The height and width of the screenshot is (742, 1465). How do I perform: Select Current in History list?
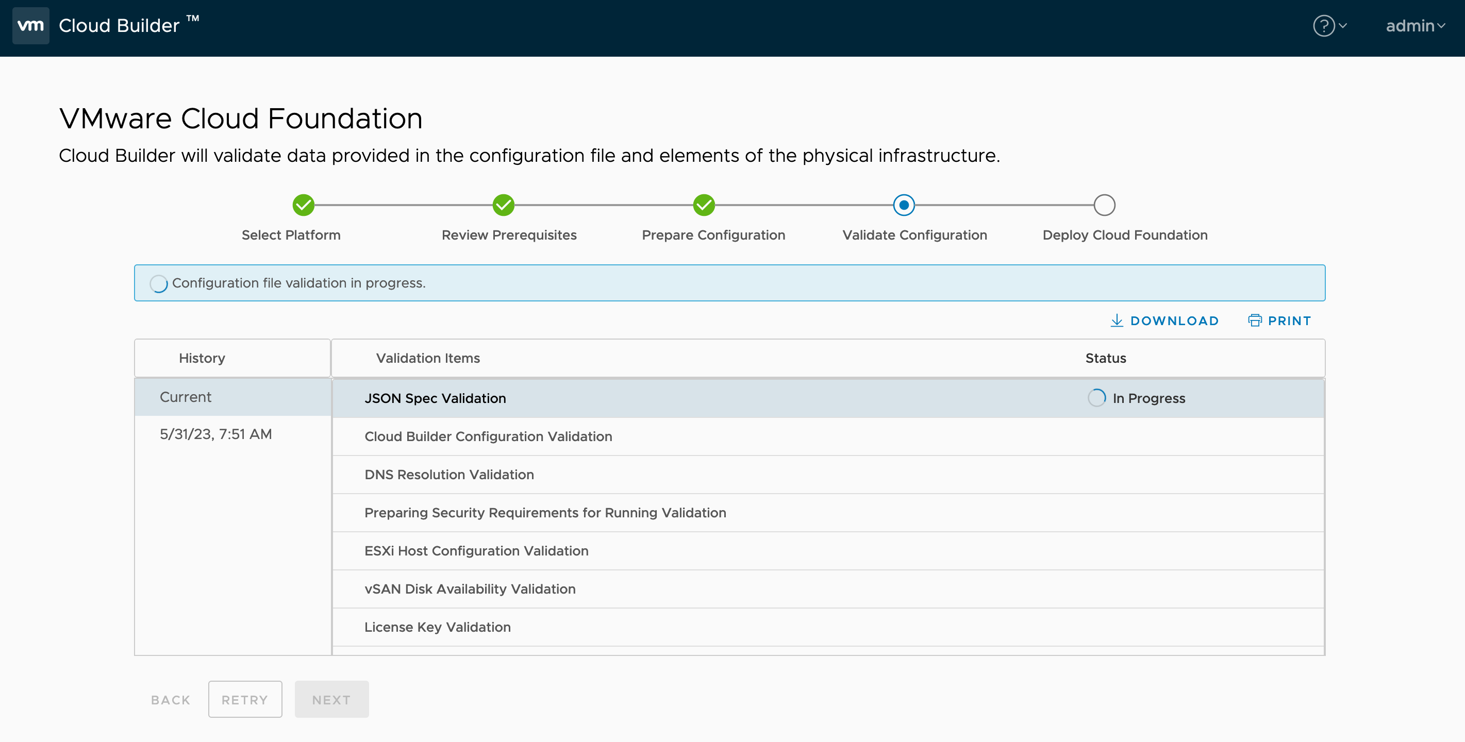point(232,397)
